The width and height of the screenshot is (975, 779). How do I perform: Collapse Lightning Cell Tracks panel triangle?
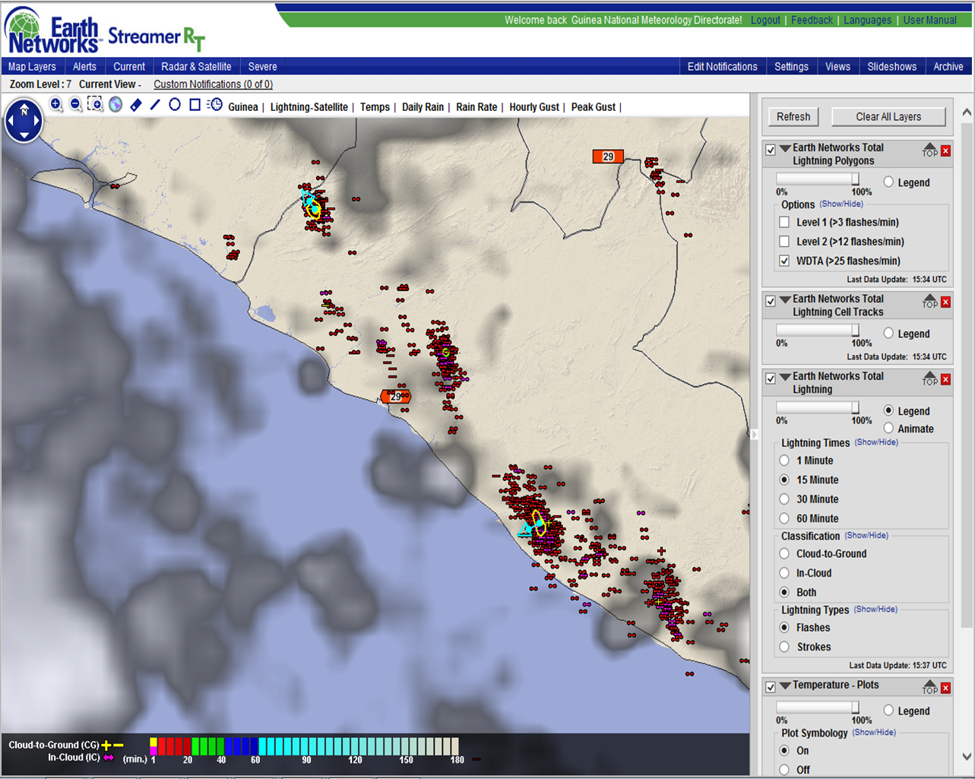785,300
